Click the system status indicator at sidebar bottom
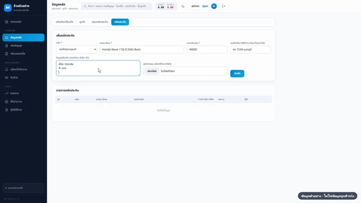 (23, 188)
